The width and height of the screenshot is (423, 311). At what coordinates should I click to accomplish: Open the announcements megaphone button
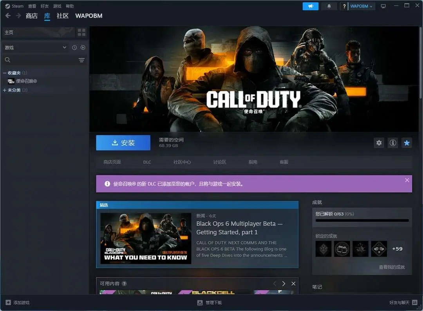pyautogui.click(x=311, y=6)
